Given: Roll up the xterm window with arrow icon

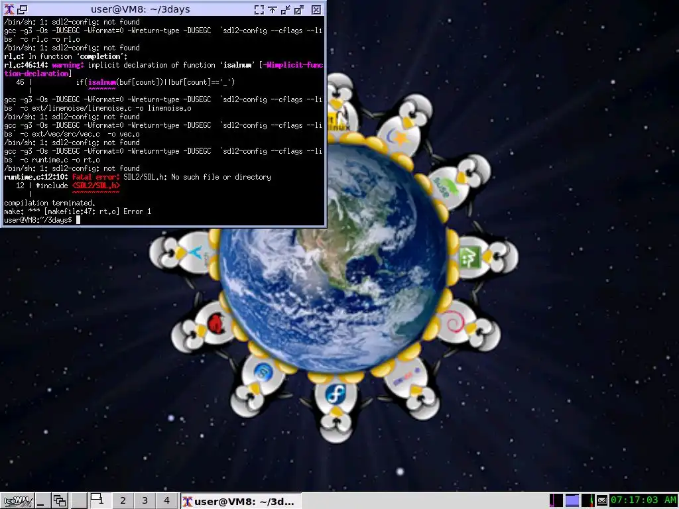Looking at the screenshot, I should click(x=273, y=9).
